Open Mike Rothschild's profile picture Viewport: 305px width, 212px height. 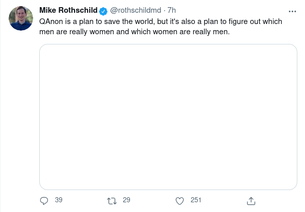[21, 18]
